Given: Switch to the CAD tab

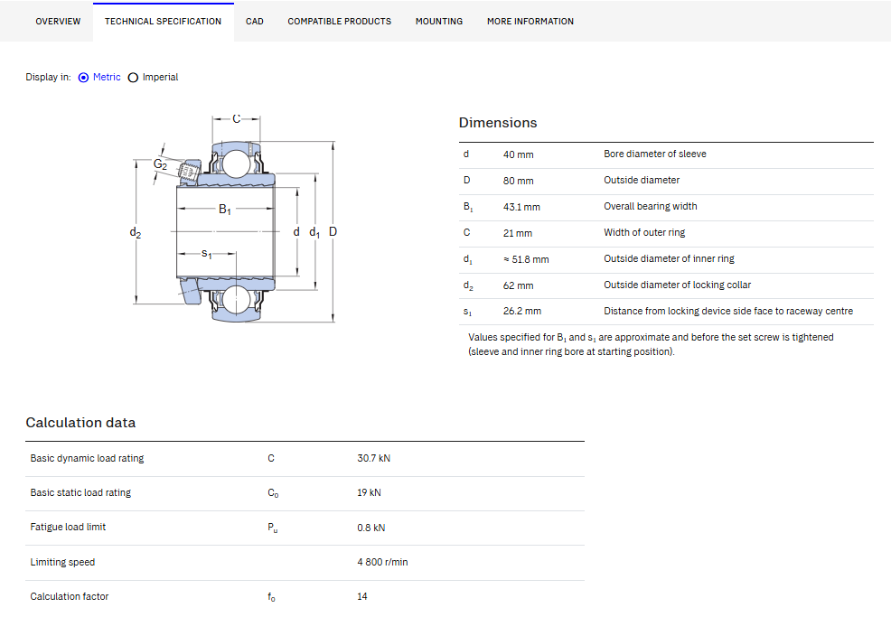Looking at the screenshot, I should [x=255, y=22].
